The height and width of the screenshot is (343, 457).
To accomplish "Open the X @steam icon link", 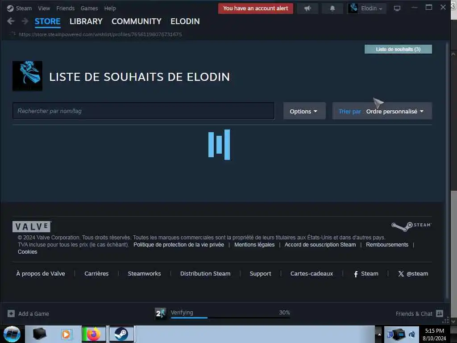I will point(401,274).
